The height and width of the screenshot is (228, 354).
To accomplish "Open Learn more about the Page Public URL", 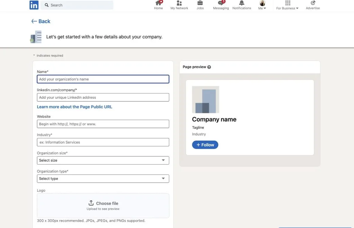I will point(75,107).
